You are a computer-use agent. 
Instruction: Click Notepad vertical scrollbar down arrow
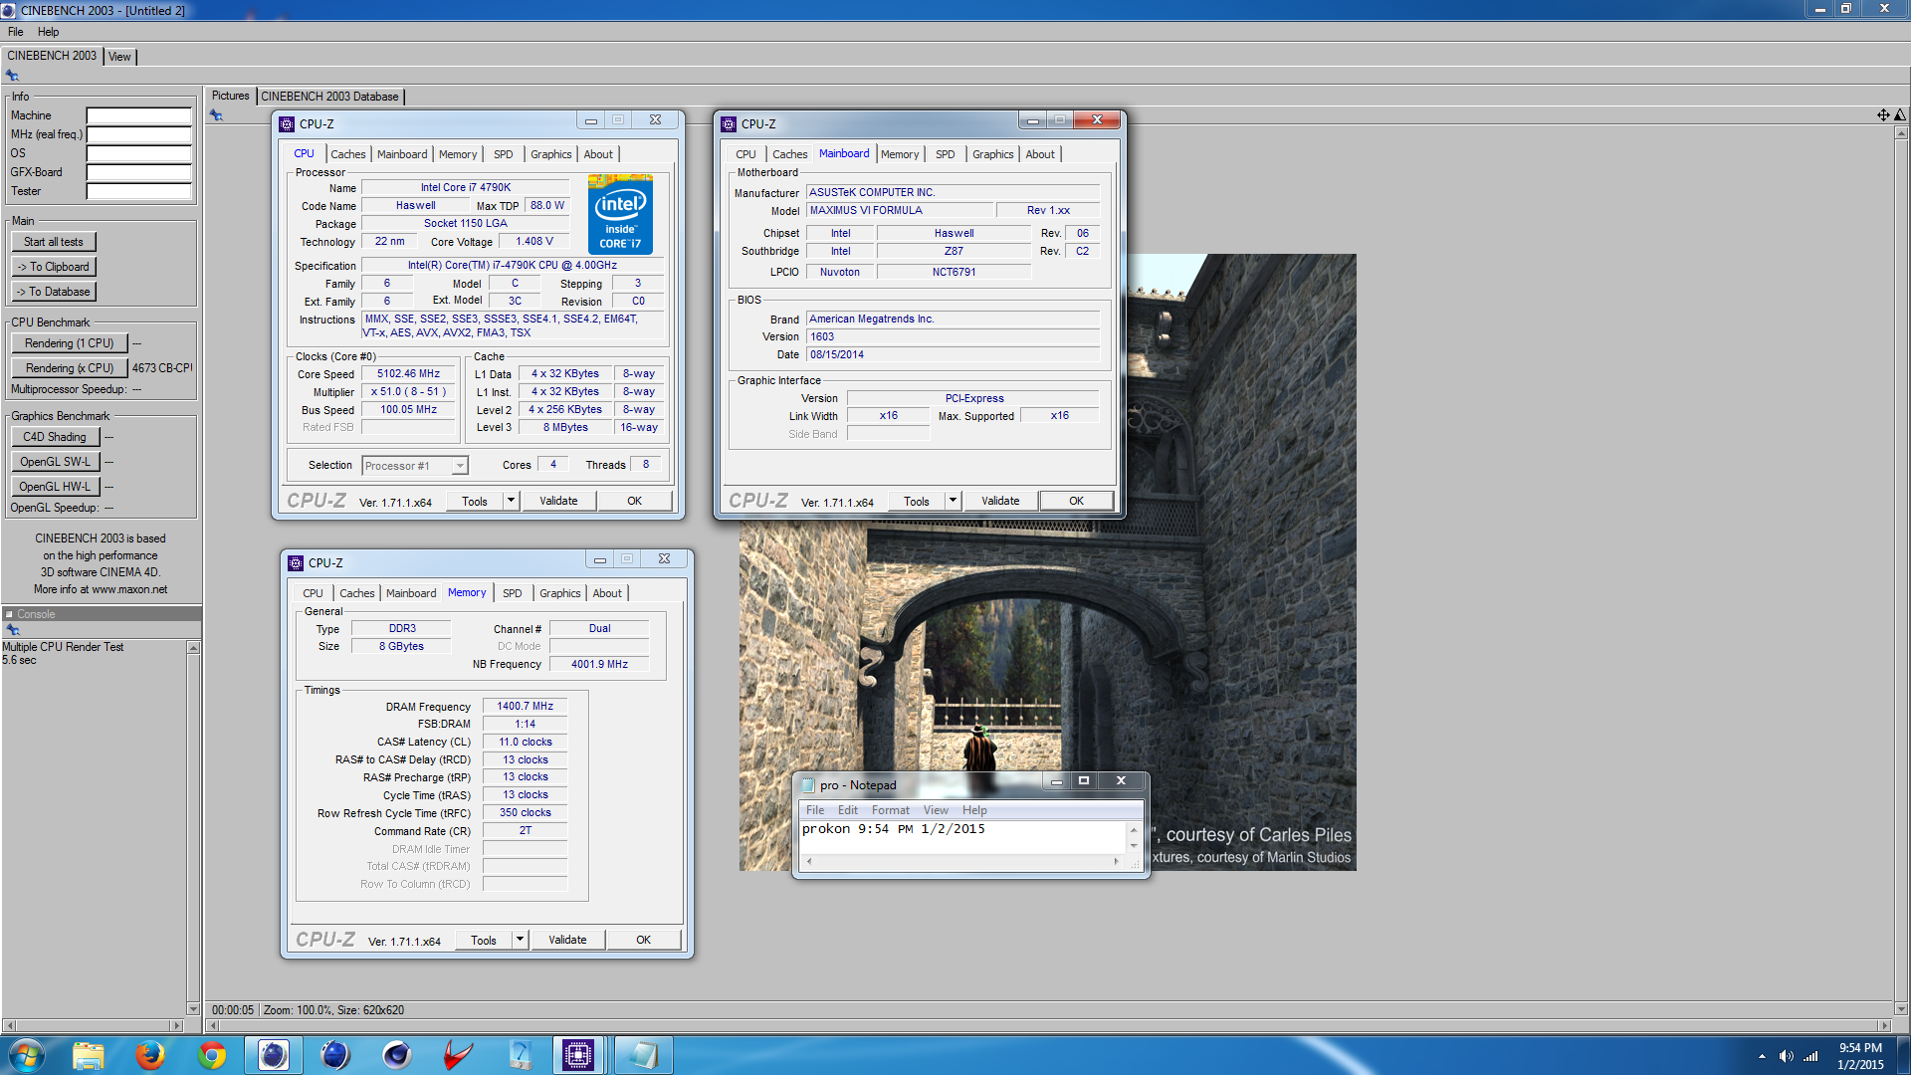pyautogui.click(x=1133, y=846)
